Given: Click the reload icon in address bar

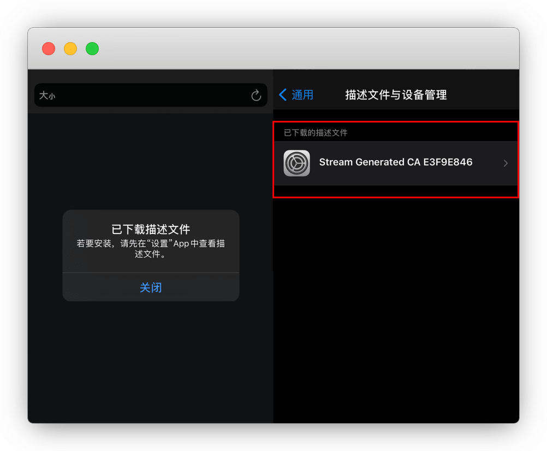Looking at the screenshot, I should pos(256,96).
